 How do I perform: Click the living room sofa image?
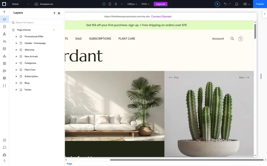point(115,106)
